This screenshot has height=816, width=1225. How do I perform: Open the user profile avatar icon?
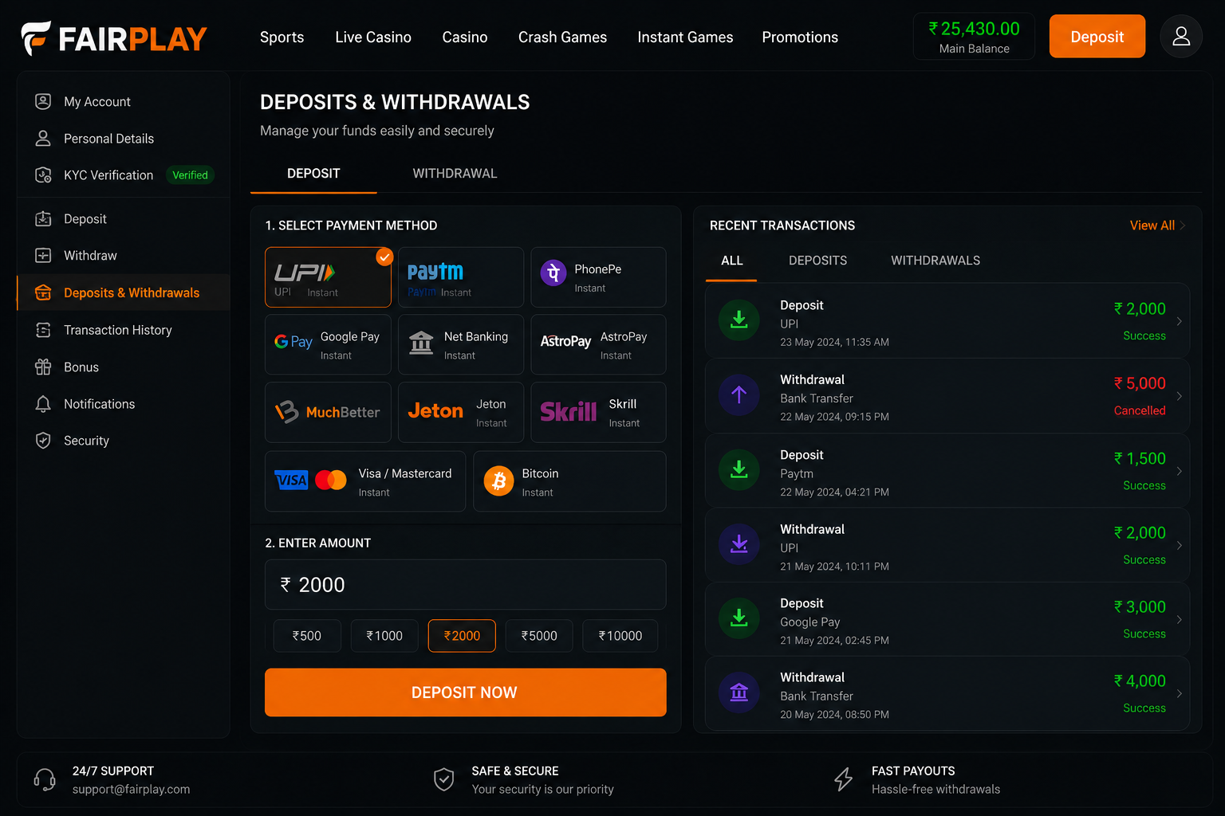point(1181,36)
